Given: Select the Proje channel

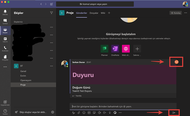Looking at the screenshot, I should (33, 85).
